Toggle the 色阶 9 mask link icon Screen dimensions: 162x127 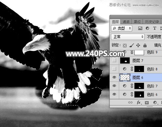point(132,52)
